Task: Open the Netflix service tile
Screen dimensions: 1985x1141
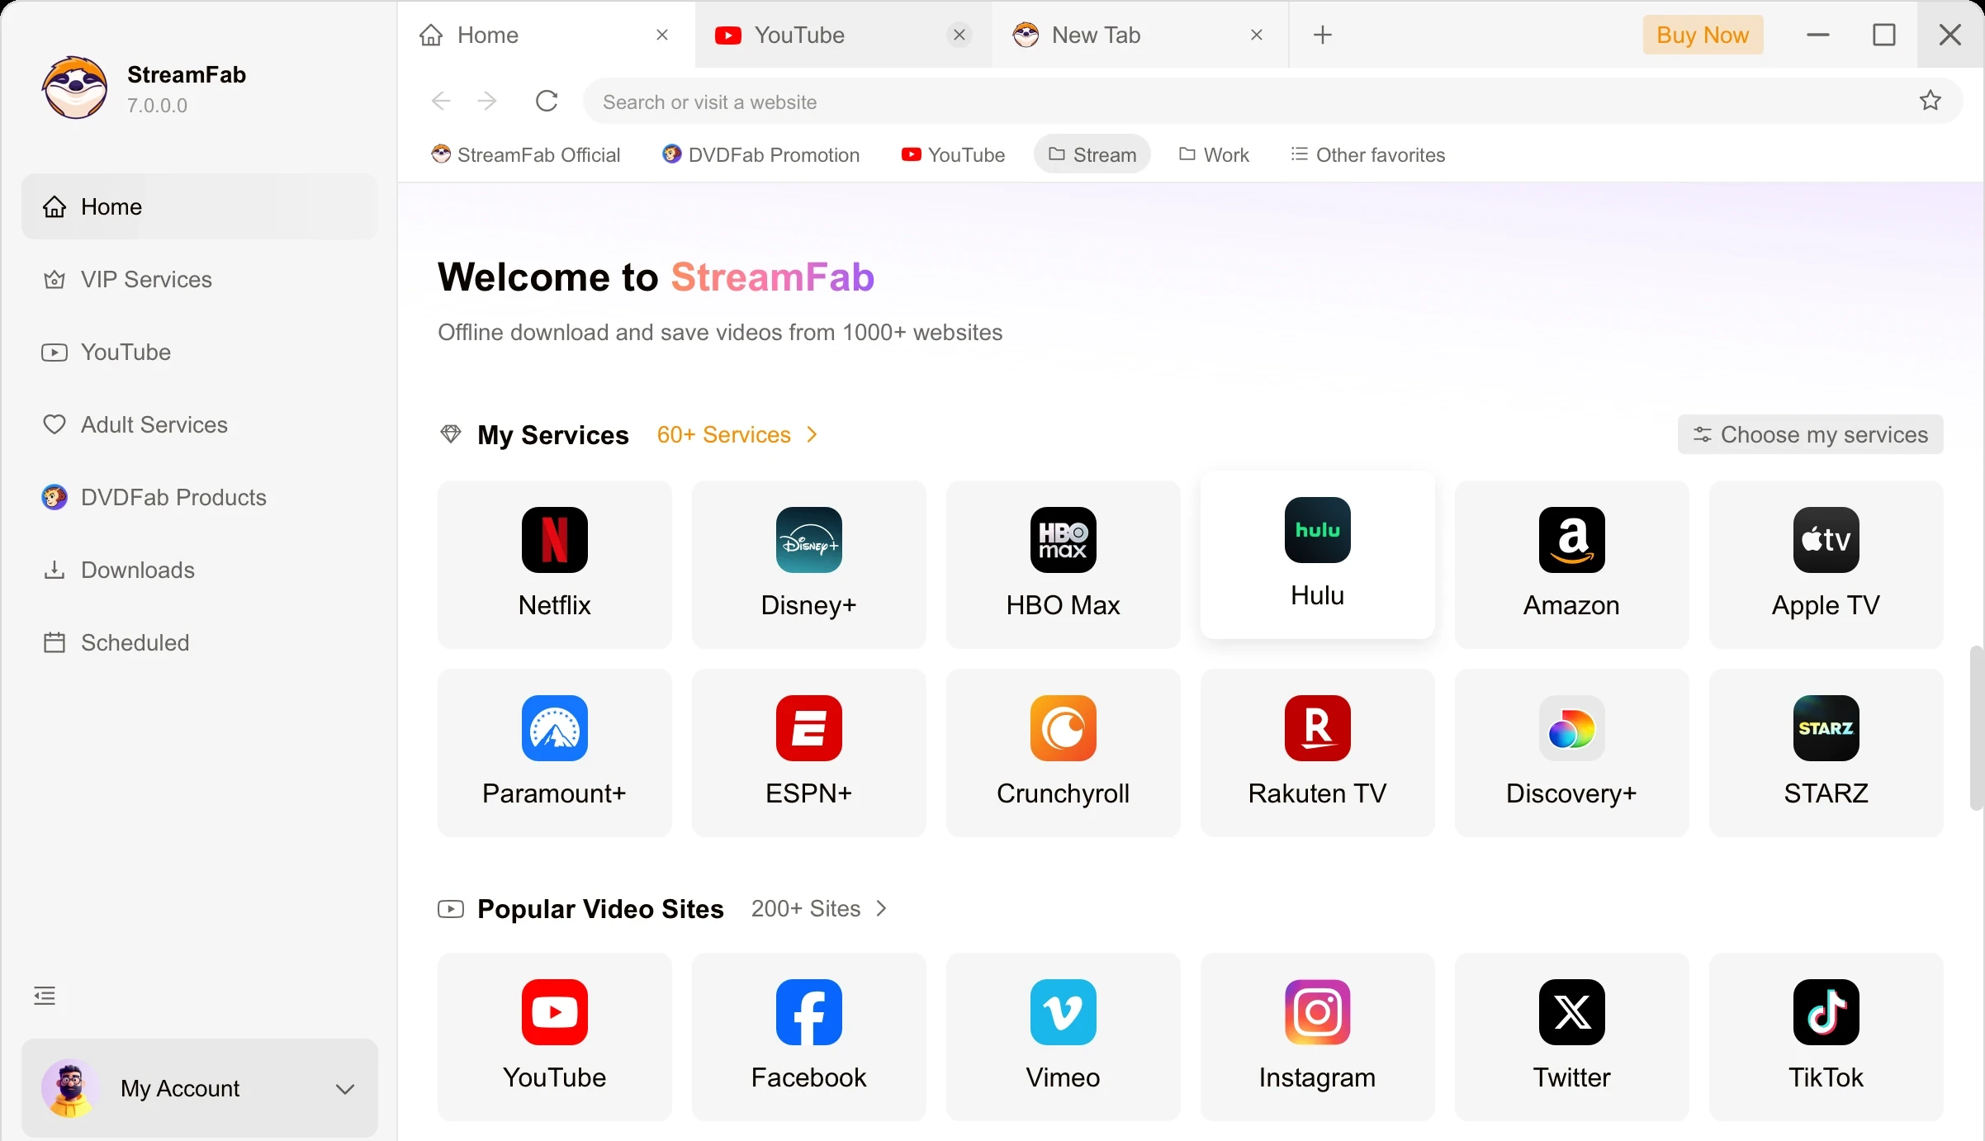Action: [555, 565]
